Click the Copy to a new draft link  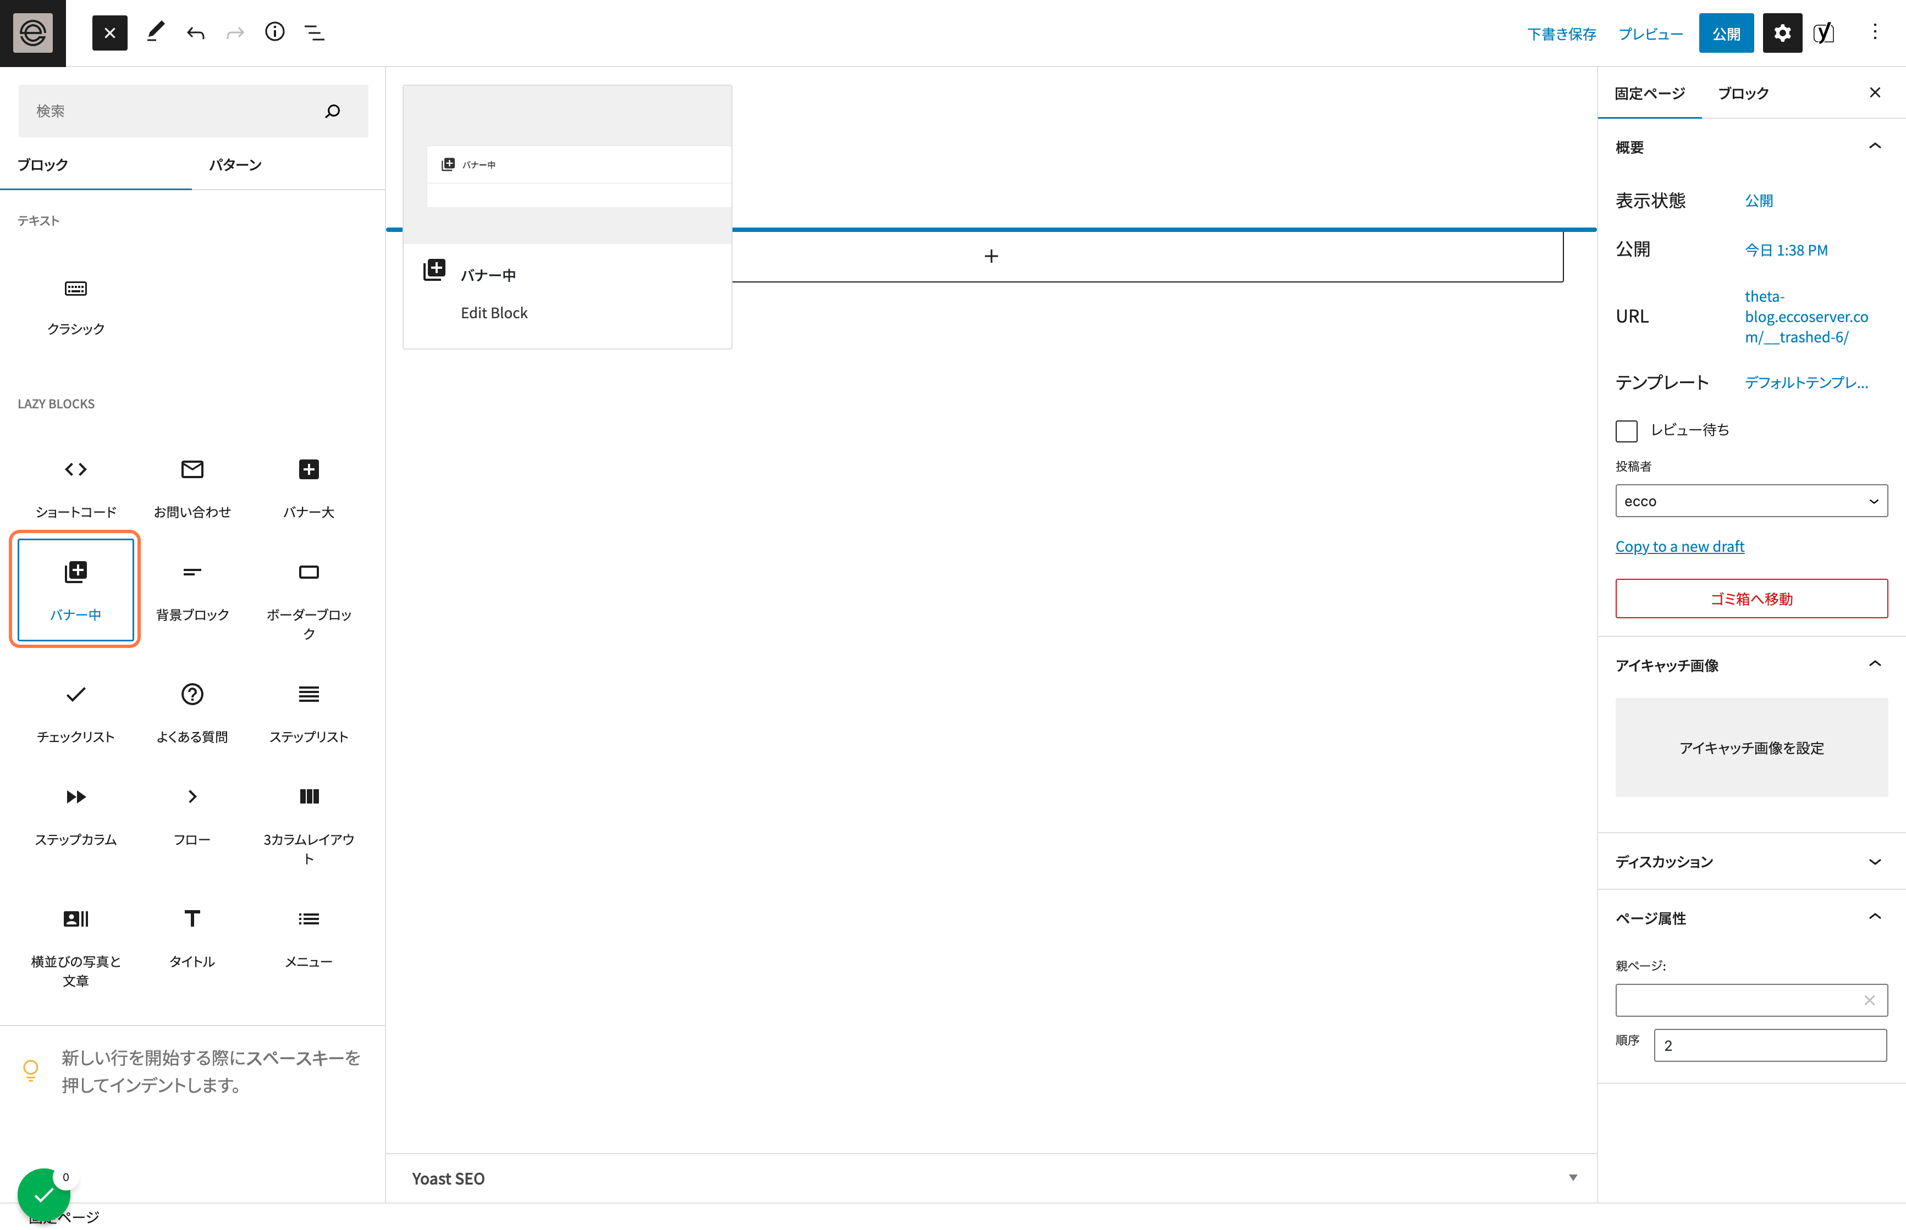(1679, 546)
